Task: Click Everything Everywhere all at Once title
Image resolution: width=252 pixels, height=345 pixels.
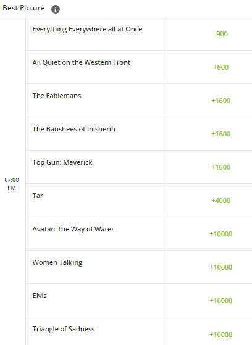Action: click(x=87, y=30)
